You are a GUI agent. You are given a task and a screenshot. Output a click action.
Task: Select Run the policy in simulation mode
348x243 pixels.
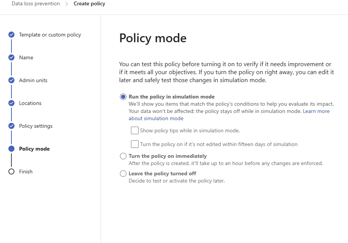(123, 97)
